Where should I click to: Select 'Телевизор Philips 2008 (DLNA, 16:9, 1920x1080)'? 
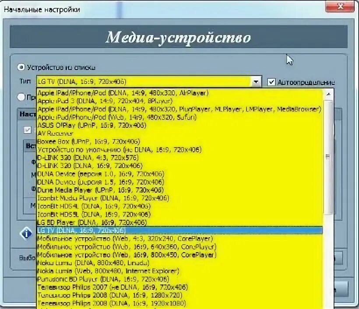(x=179, y=303)
